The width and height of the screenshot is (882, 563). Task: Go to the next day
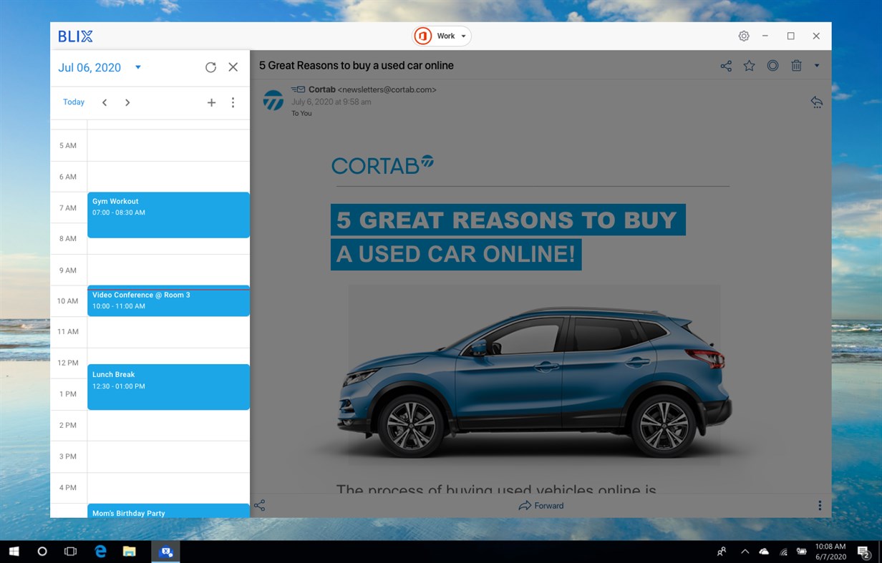pos(127,102)
